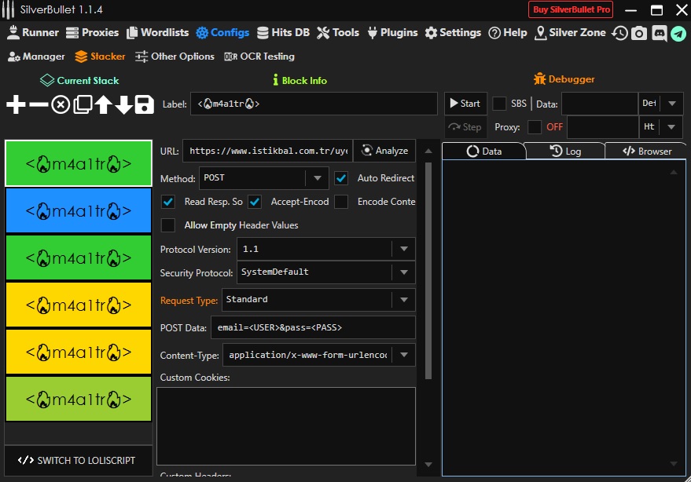Screen dimensions: 691x482
Task: Open the Content-Type dropdown
Action: (x=403, y=355)
